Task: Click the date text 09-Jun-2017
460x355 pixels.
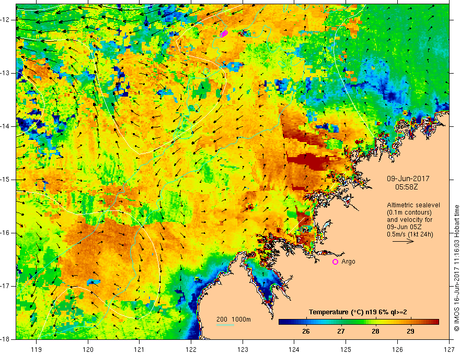Action: click(x=408, y=179)
